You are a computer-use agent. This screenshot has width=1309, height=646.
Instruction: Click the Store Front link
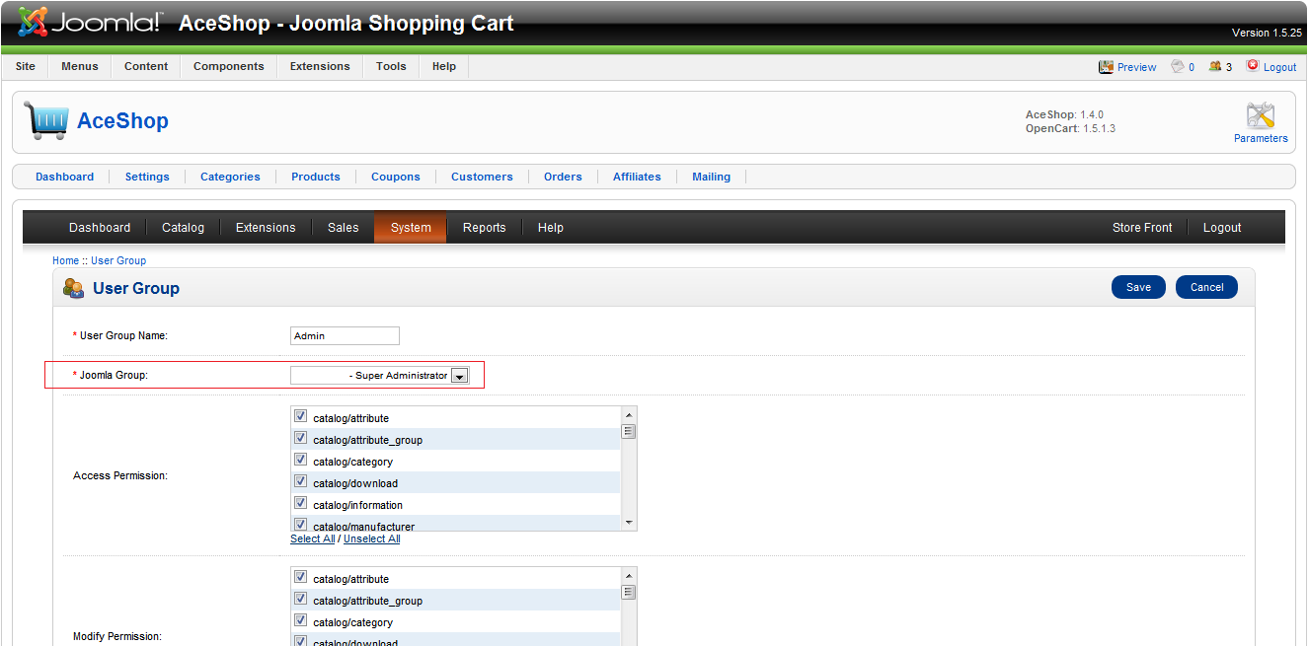[x=1142, y=227]
